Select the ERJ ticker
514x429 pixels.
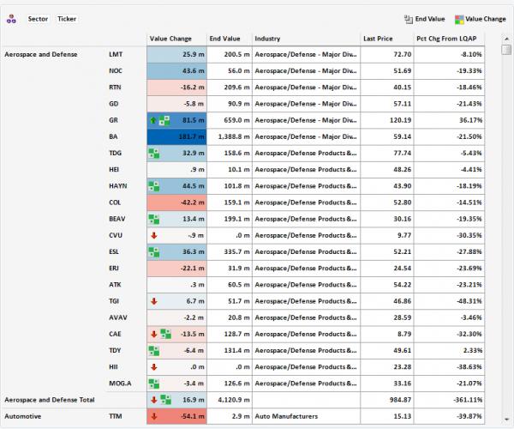coord(114,269)
